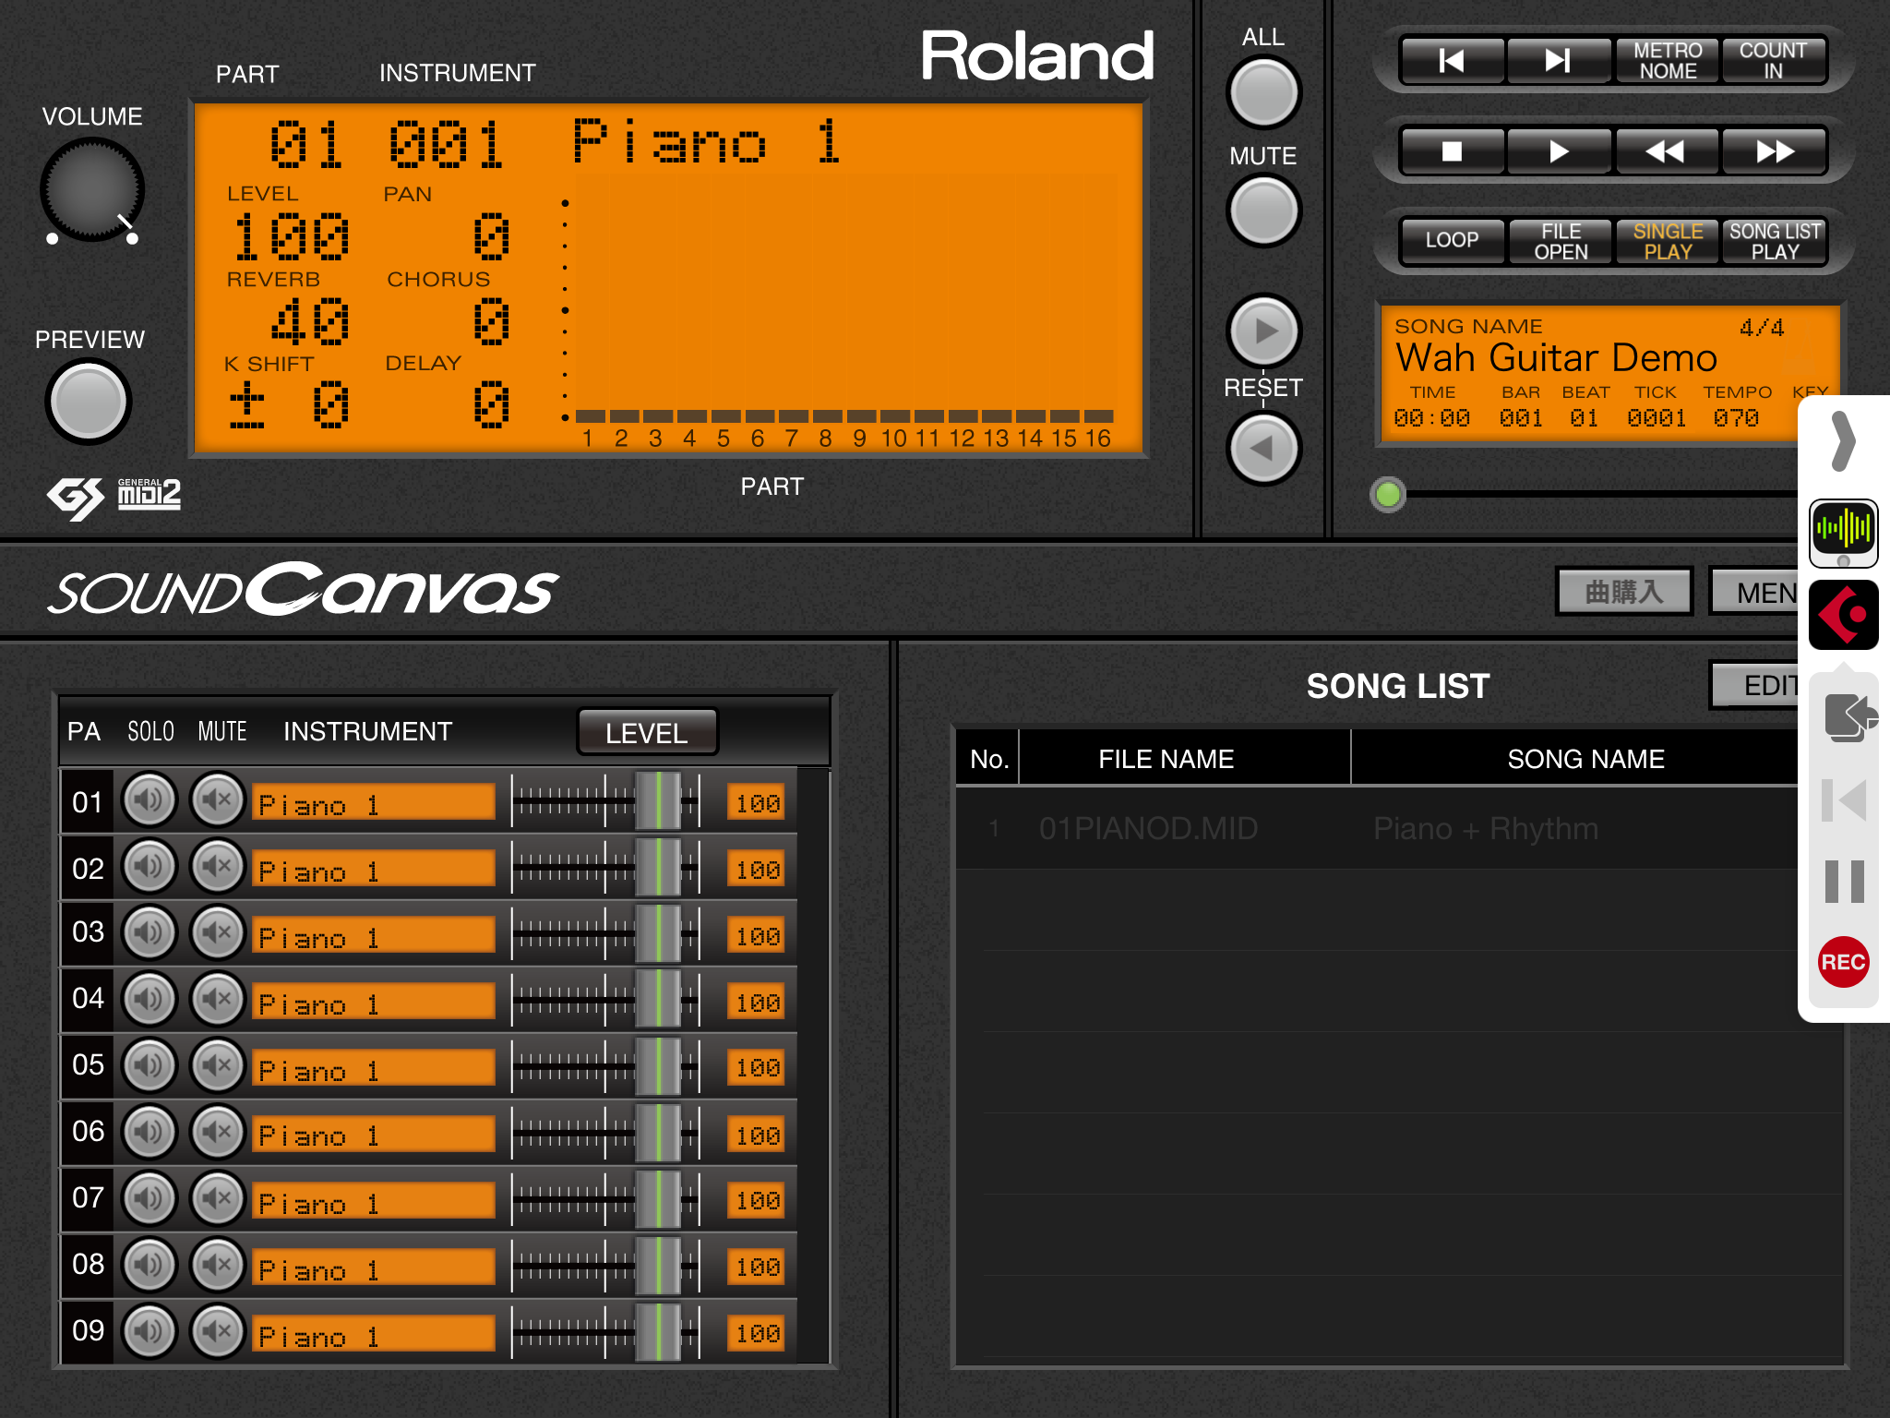Click the REVERB 40 value on the display
Screen dimensions: 1890x1418
(x=311, y=321)
